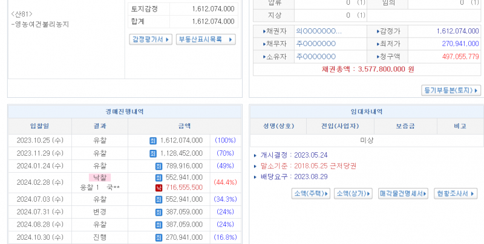This screenshot has height=244, width=484.
Task: Click the 소액(상가) button
Action: click(x=353, y=194)
